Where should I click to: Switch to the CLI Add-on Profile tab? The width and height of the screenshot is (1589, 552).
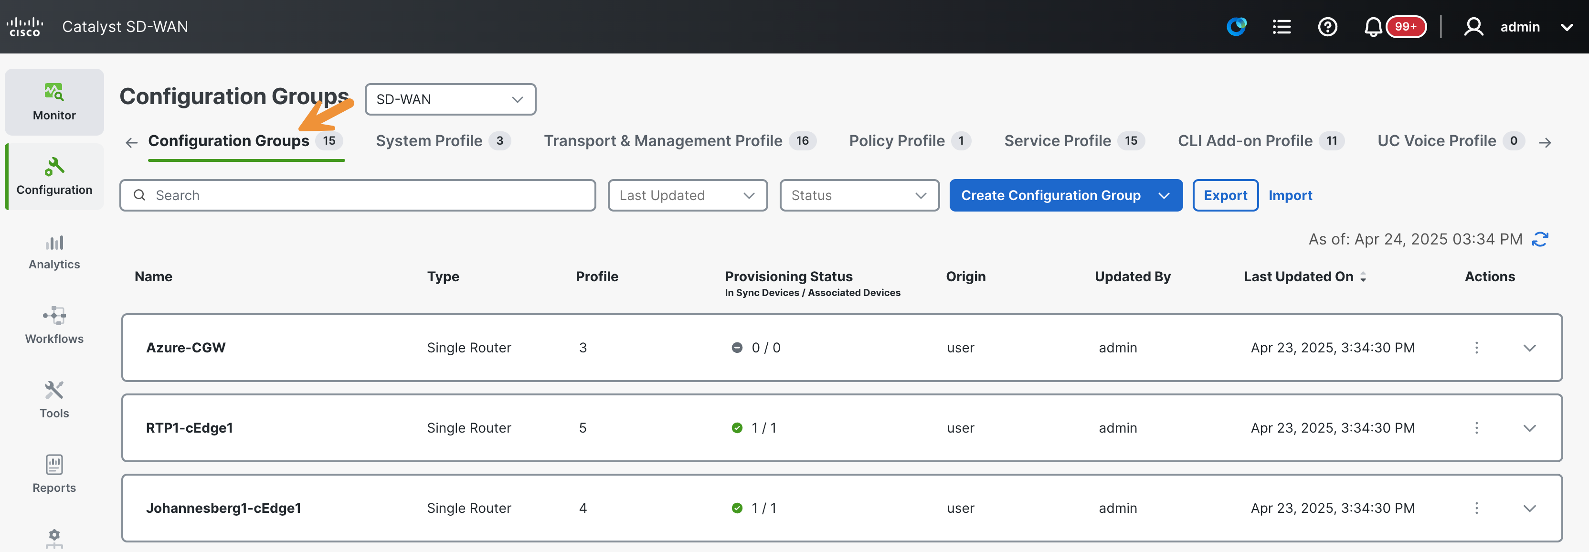[x=1261, y=141]
